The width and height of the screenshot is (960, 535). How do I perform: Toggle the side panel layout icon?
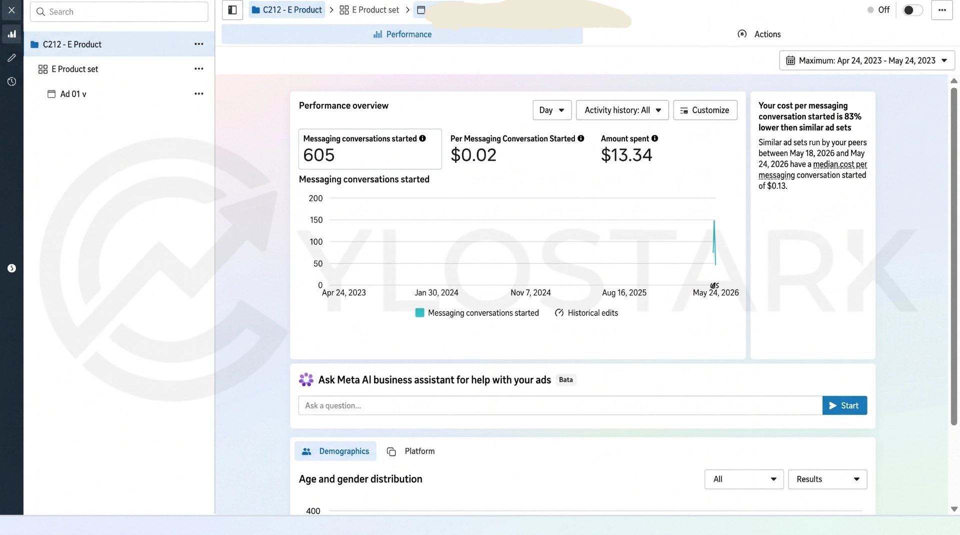232,10
